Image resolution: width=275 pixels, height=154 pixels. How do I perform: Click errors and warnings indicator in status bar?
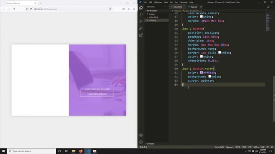pos(143,147)
